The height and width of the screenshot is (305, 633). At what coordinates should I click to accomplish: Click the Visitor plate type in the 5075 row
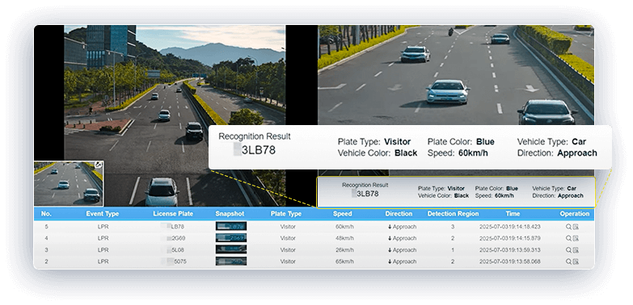288,262
